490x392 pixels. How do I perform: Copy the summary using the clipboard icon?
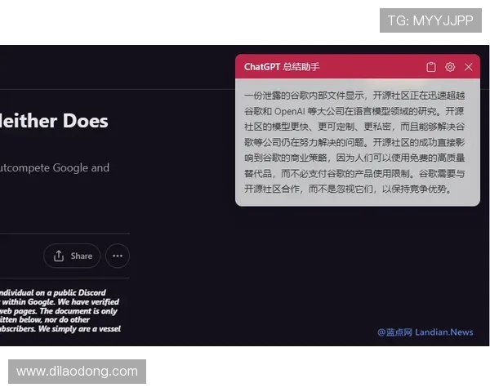431,67
